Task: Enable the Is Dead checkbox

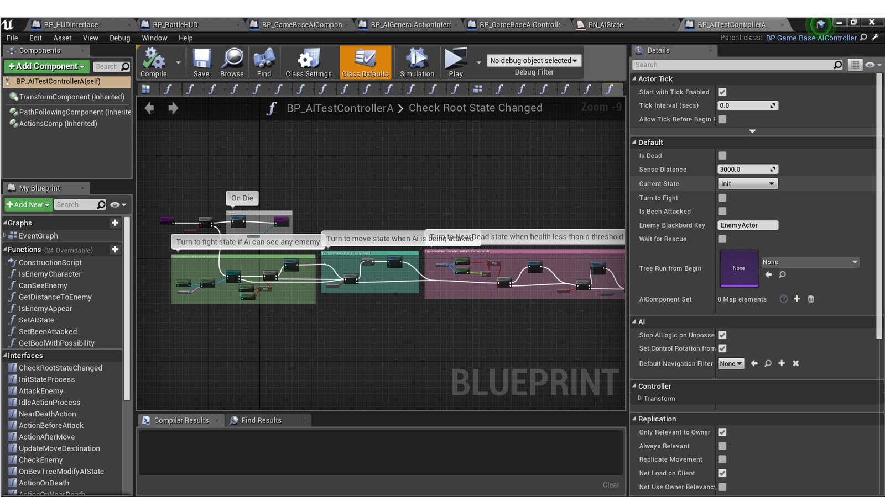Action: coord(722,155)
